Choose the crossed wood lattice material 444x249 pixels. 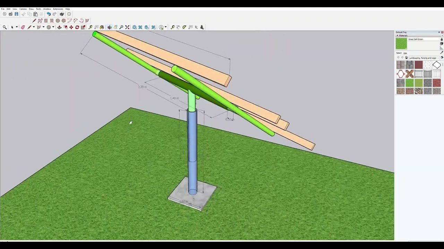pyautogui.click(x=410, y=74)
